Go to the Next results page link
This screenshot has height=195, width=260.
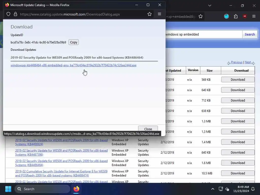tap(248, 62)
